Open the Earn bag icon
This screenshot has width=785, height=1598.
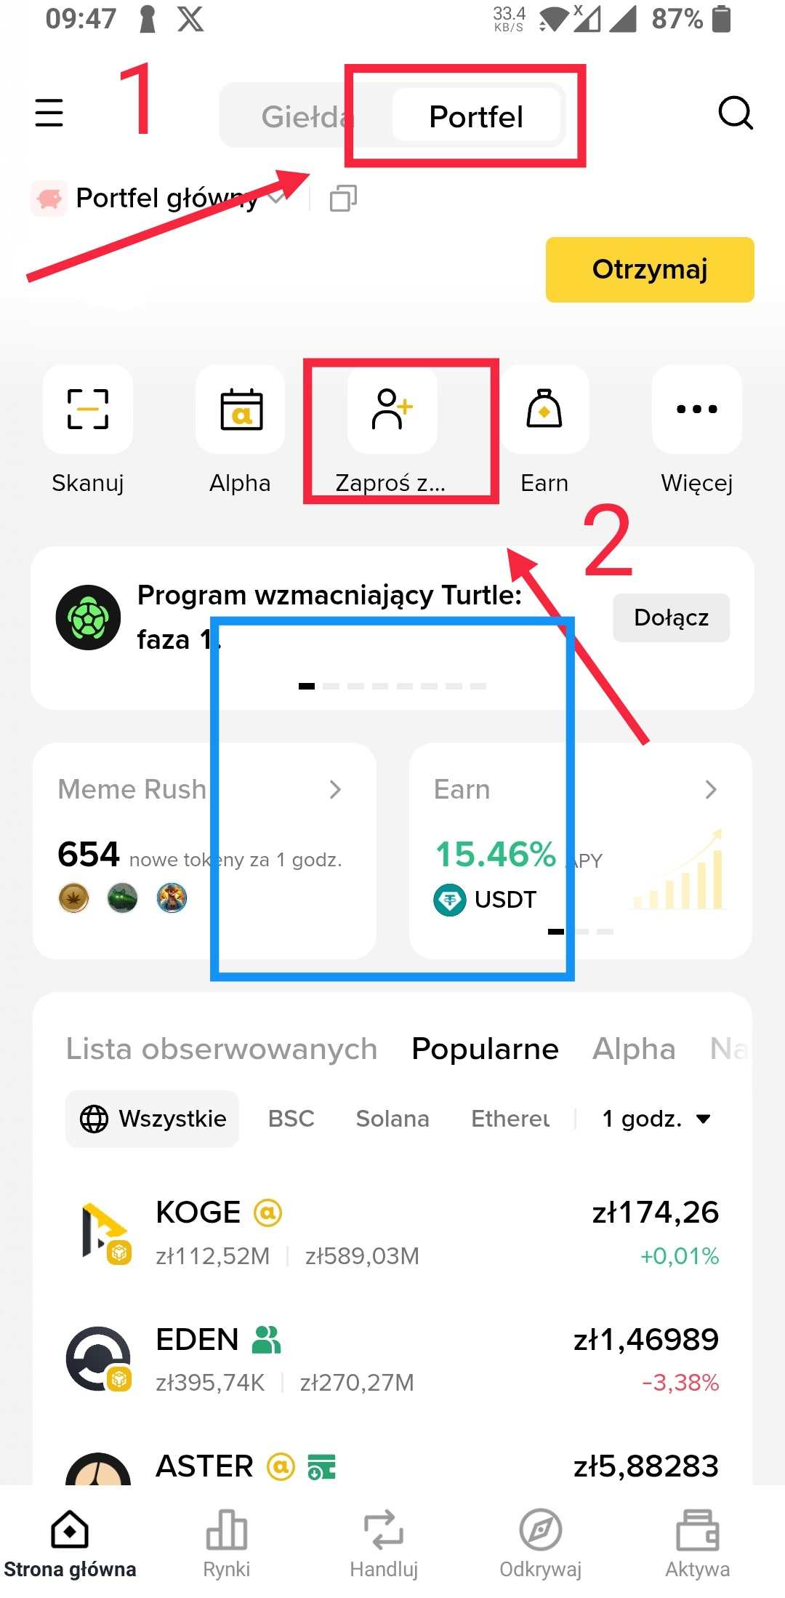pyautogui.click(x=544, y=409)
